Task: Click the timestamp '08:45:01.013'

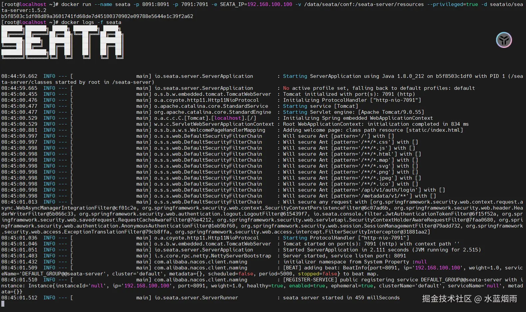Action: pyautogui.click(x=19, y=202)
